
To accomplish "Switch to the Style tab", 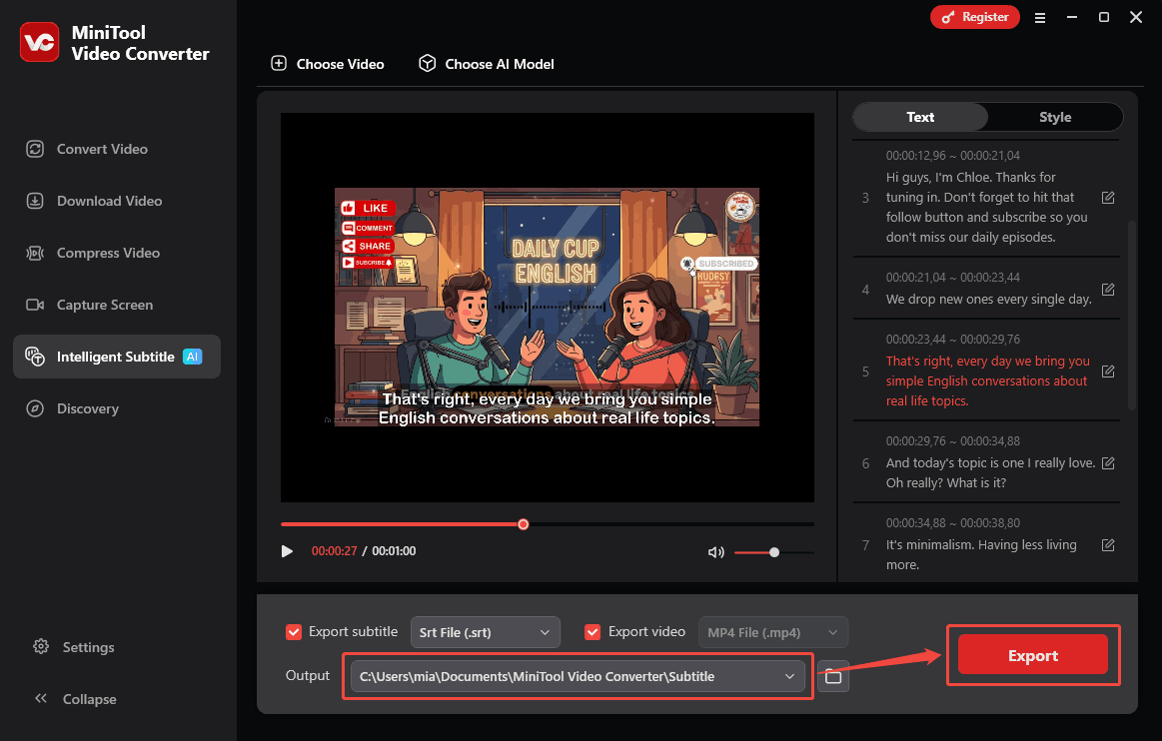I will (1054, 117).
